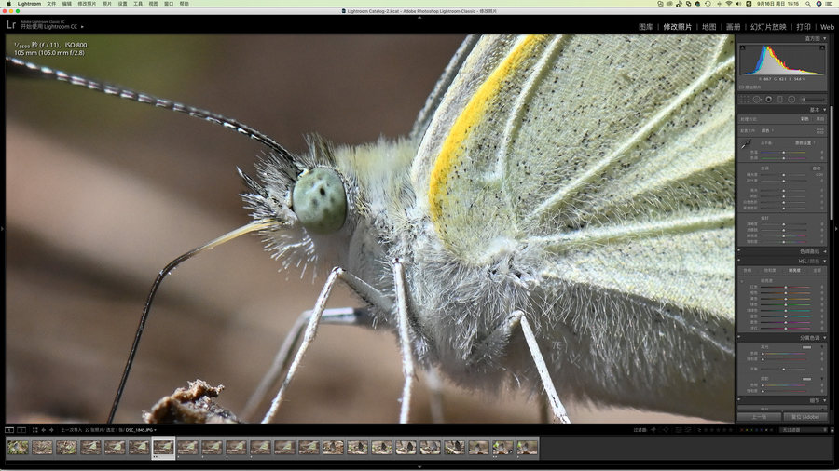Select the Spot Removal tool
Image resolution: width=839 pixels, height=471 pixels.
[757, 99]
